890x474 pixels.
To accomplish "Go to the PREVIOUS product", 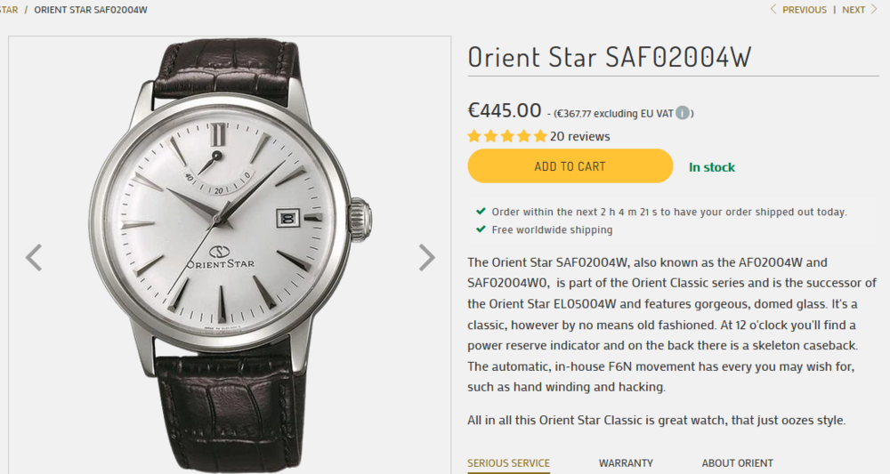I will tap(798, 10).
